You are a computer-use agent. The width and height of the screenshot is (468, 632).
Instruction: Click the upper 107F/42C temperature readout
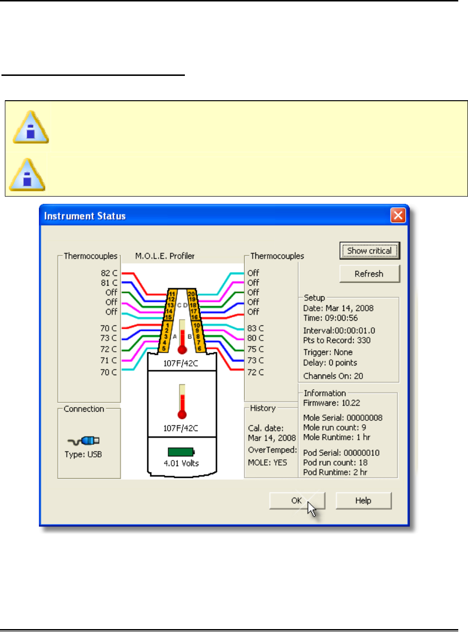180,363
